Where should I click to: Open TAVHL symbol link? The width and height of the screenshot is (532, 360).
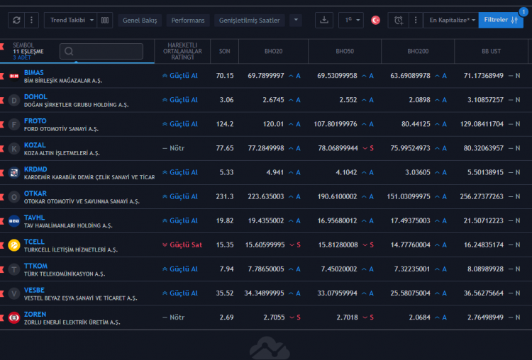point(34,218)
